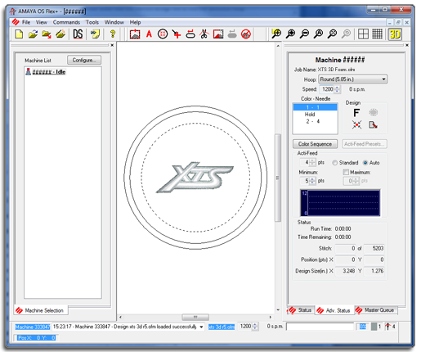Viewport: 421px width, 352px height.
Task: Select the Machine Selection tab
Action: pyautogui.click(x=40, y=310)
